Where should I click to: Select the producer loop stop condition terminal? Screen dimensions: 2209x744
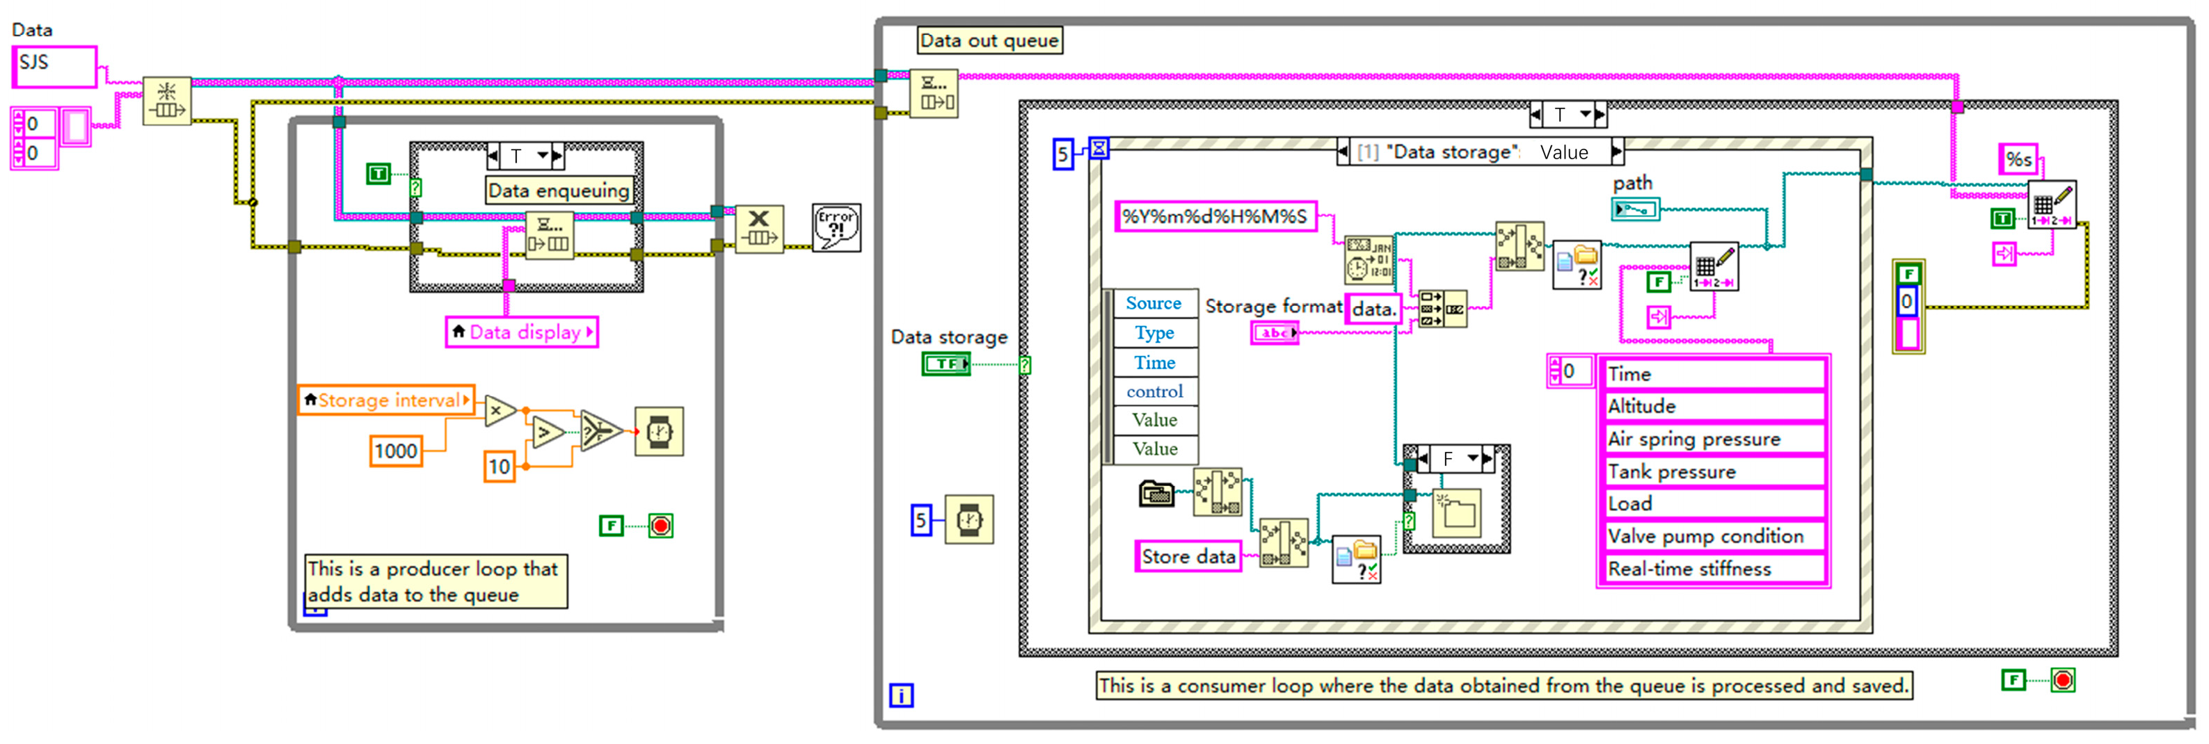660,526
